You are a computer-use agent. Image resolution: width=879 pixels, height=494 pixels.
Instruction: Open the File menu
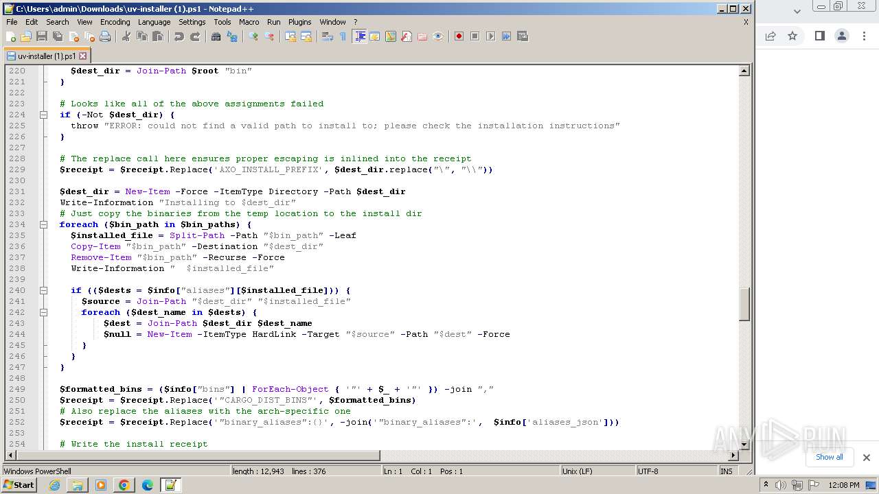point(12,22)
